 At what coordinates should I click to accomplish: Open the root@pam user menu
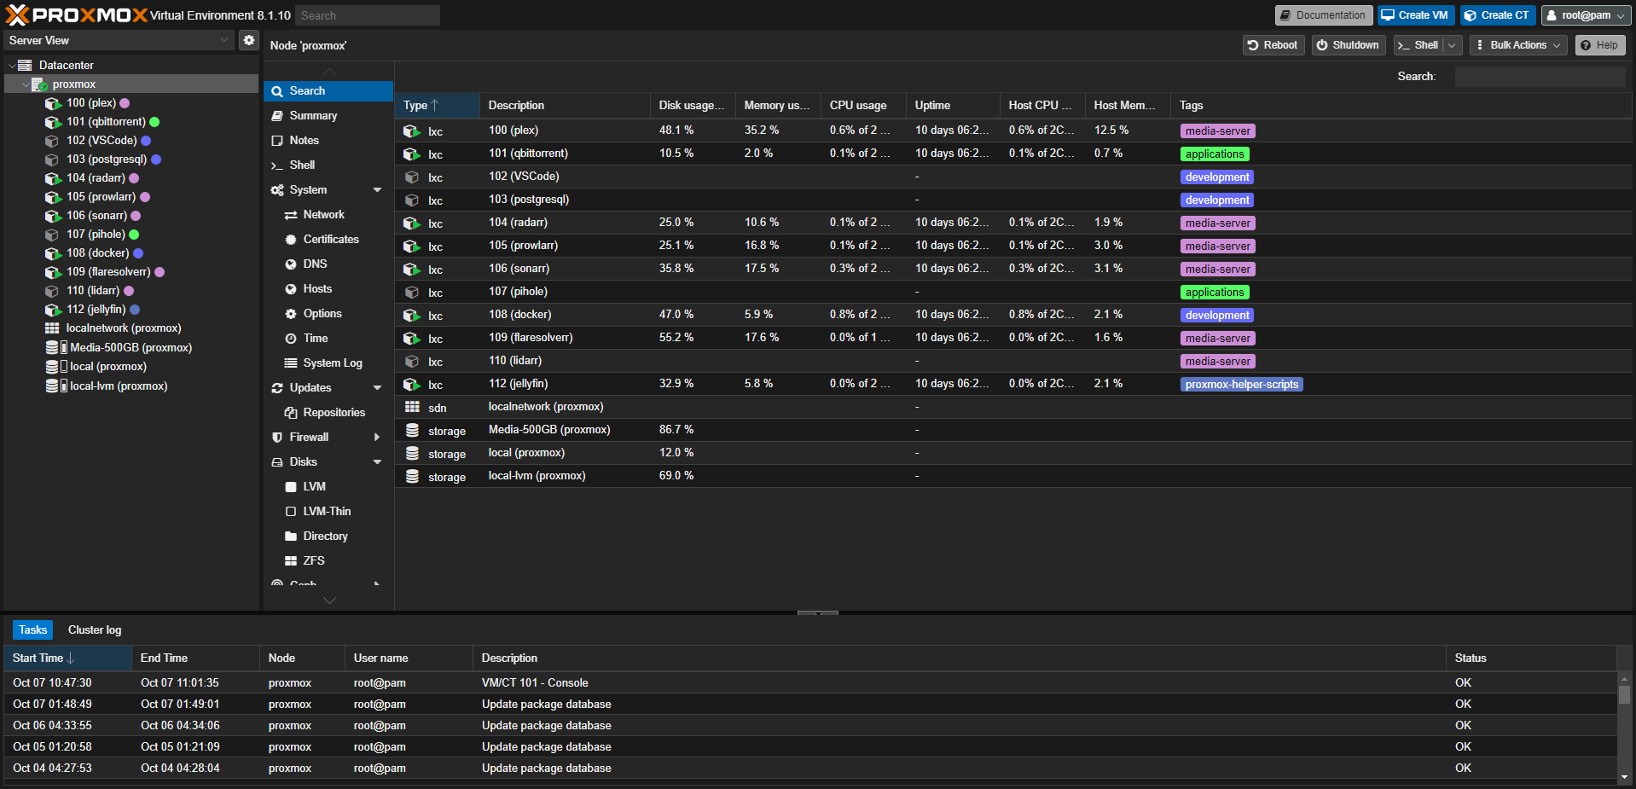(x=1586, y=15)
